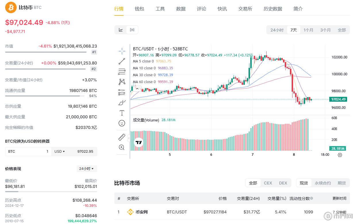This screenshot has width=356, height=224.
Task: Open the 历史数据 tab
Action: [x=273, y=9]
